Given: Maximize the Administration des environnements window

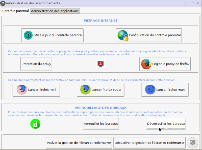Looking at the screenshot, I should click(193, 3).
